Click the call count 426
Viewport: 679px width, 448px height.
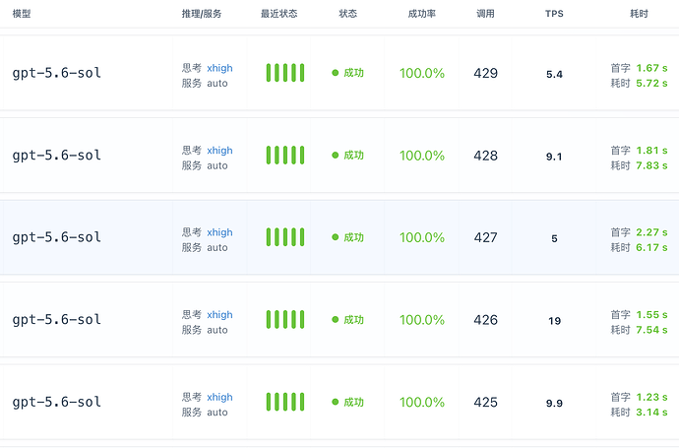[485, 320]
